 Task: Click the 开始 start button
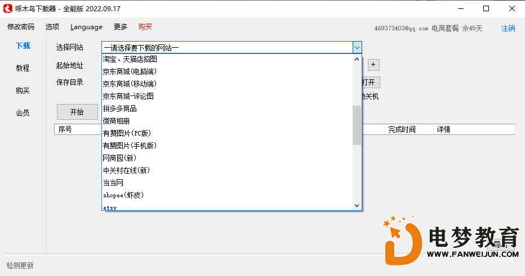[x=77, y=112]
